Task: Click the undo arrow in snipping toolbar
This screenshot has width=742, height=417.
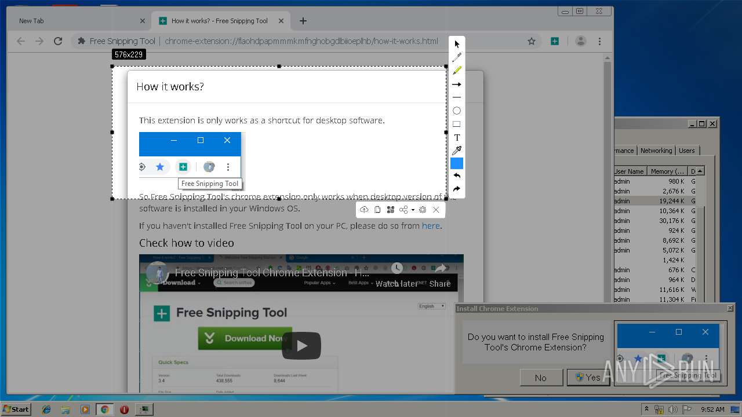Action: click(x=457, y=175)
